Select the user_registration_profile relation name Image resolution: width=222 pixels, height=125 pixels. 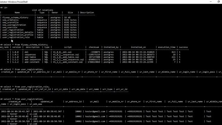point(18,35)
